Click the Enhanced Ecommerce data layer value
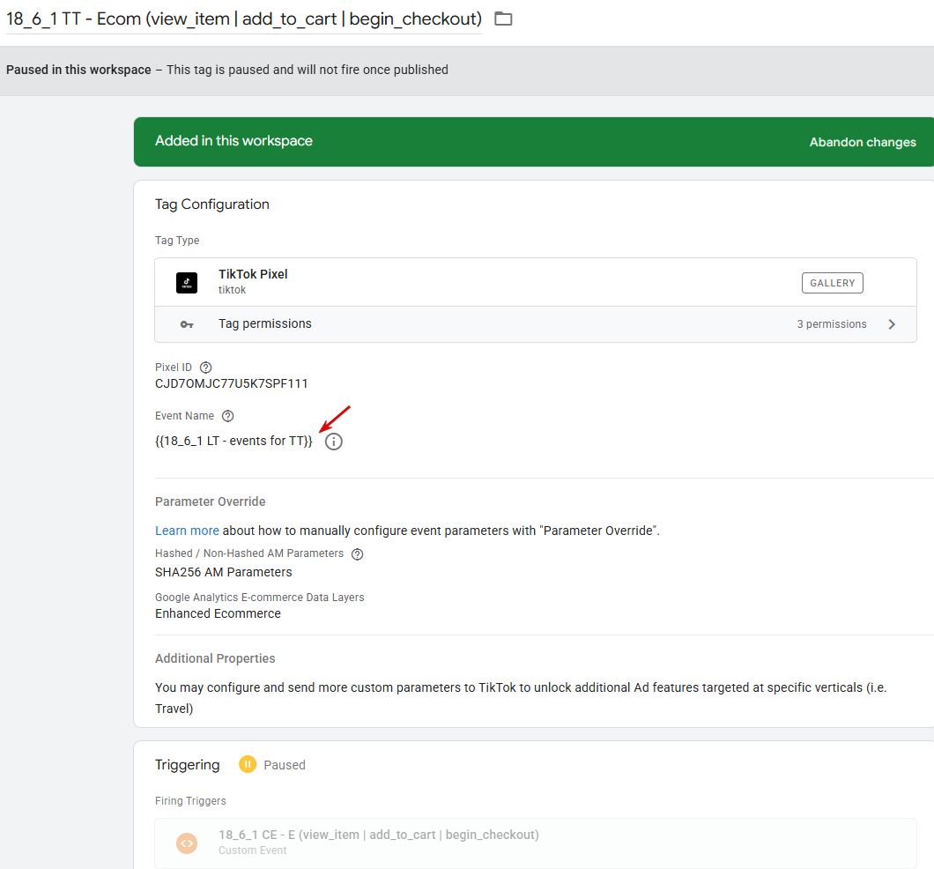This screenshot has height=869, width=934. click(218, 613)
